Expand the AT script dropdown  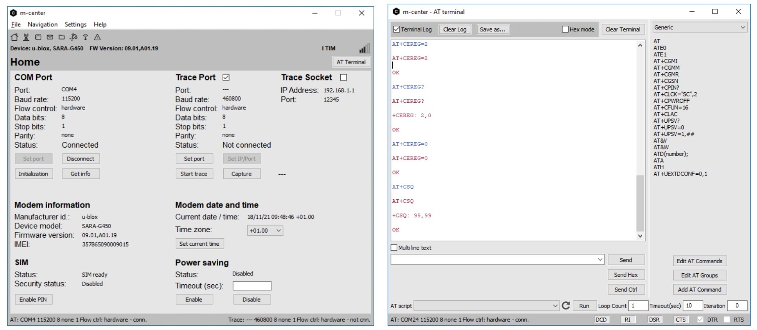pos(555,305)
